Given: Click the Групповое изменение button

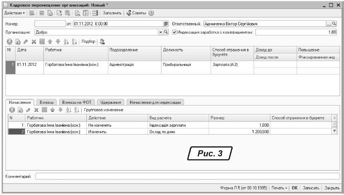Looking at the screenshot, I should click(x=104, y=110).
